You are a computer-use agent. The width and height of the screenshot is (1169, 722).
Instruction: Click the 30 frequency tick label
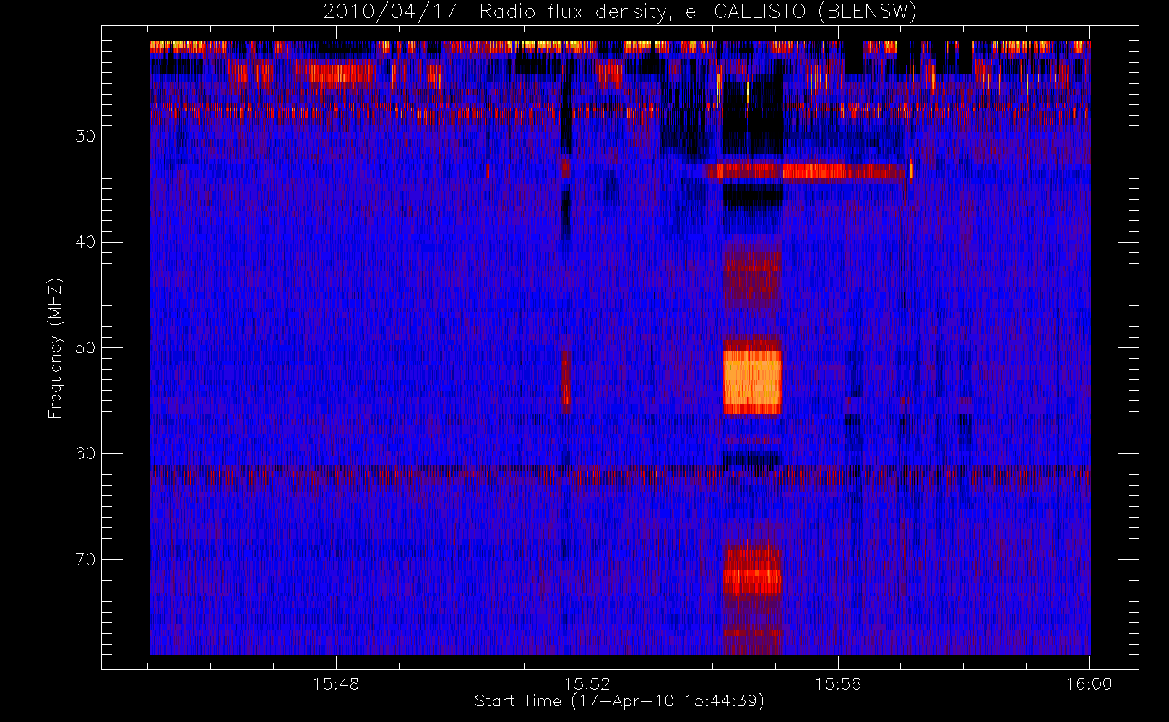point(85,136)
